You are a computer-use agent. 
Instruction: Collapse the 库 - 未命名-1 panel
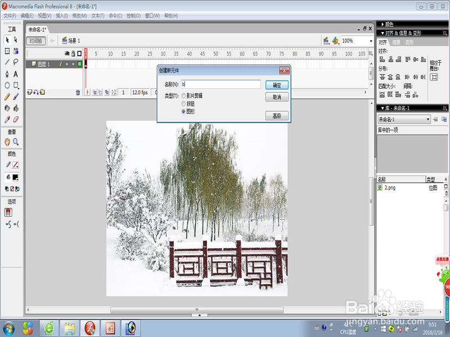point(382,108)
